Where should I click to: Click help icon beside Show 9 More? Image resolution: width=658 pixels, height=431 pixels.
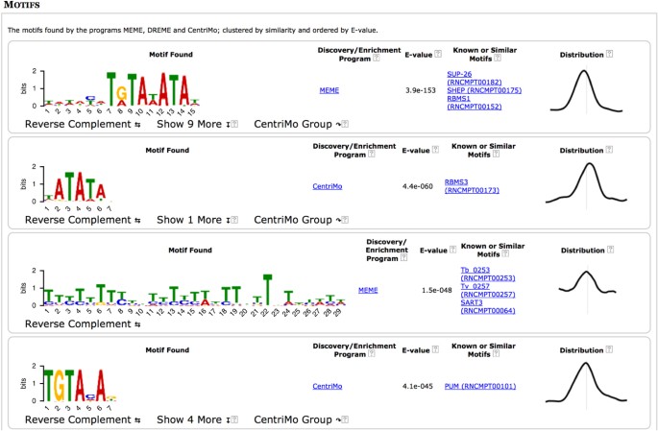click(x=234, y=124)
